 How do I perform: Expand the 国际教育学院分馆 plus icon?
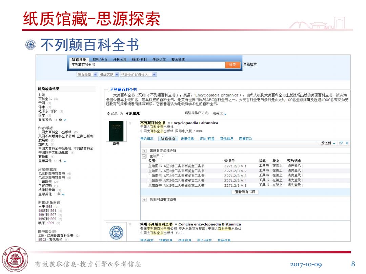[144, 151]
